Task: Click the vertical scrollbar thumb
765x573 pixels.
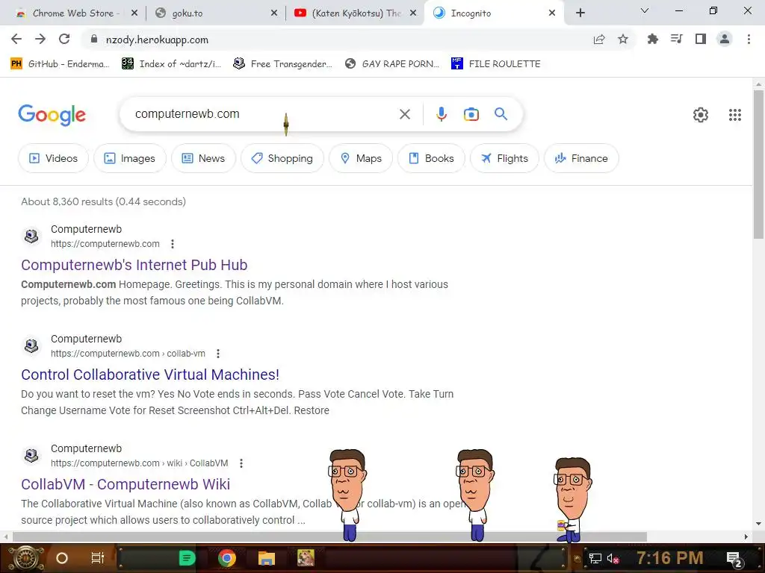Action: tap(758, 163)
